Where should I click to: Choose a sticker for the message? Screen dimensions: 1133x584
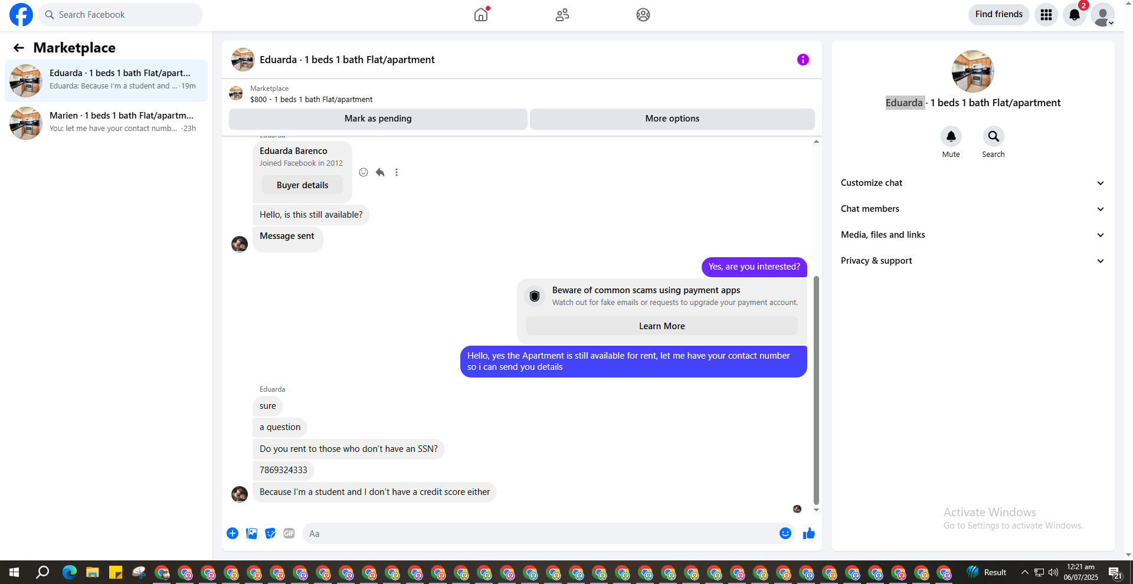270,533
